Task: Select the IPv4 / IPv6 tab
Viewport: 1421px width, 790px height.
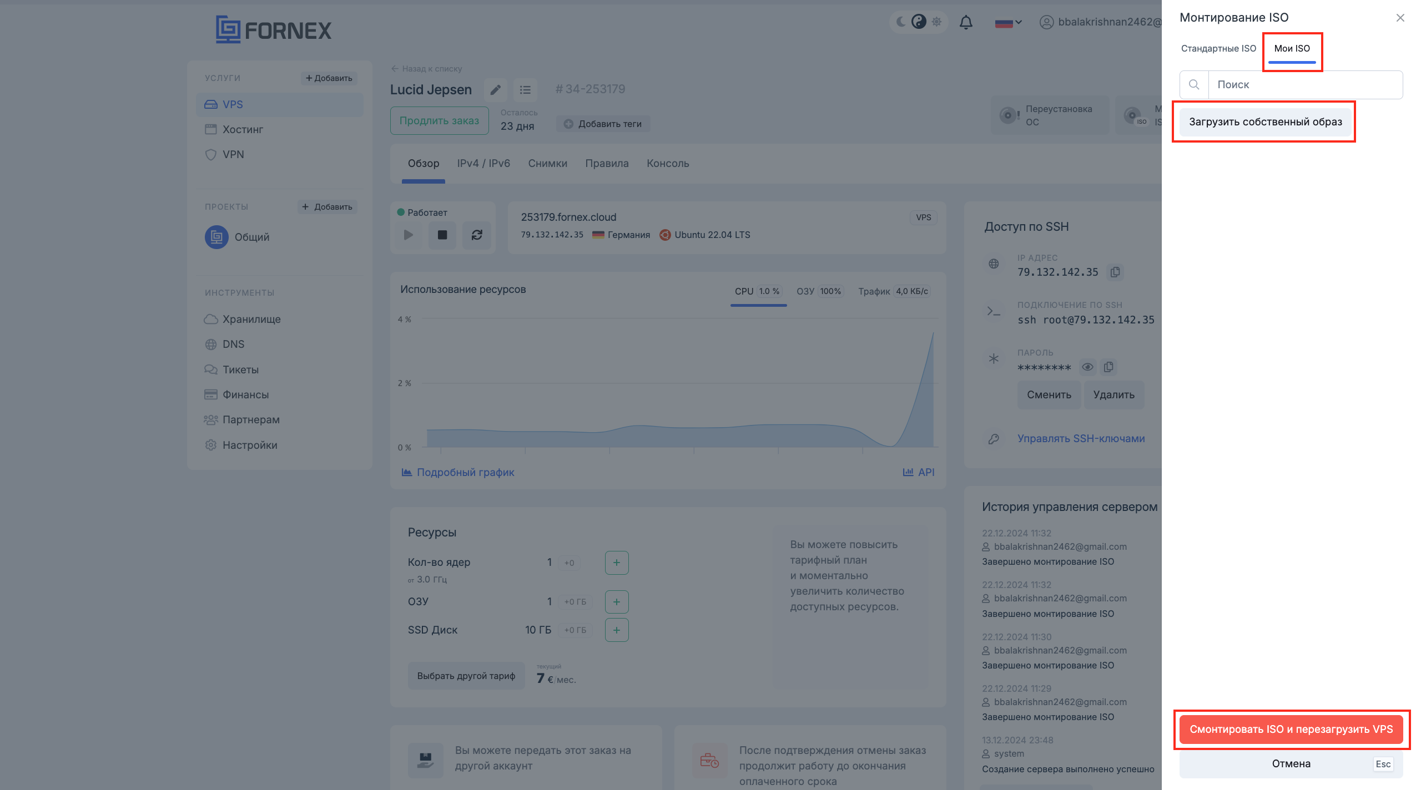Action: click(x=483, y=164)
